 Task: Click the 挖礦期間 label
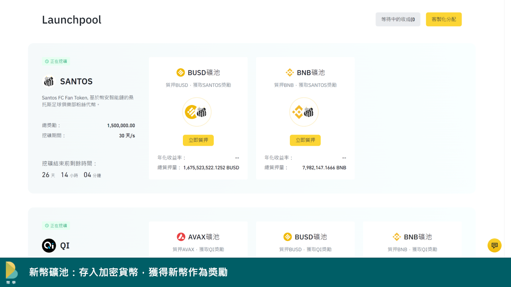(x=54, y=136)
